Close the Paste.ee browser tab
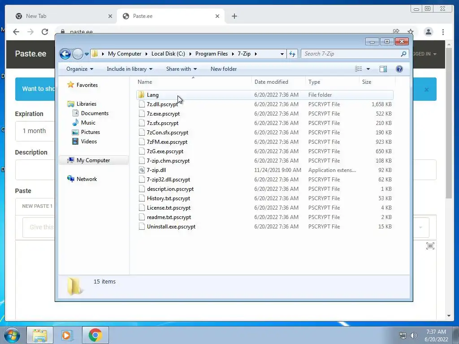The image size is (459, 344). tap(217, 16)
